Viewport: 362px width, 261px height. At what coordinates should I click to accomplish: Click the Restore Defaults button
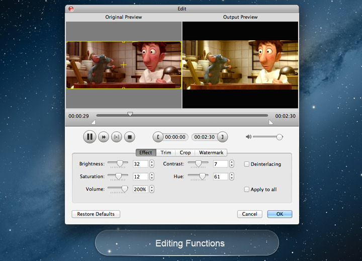click(x=96, y=214)
